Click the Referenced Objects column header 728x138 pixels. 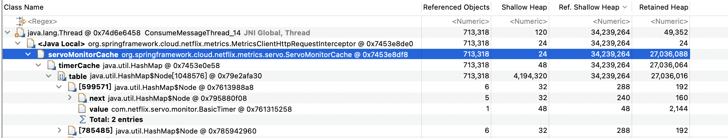click(456, 7)
